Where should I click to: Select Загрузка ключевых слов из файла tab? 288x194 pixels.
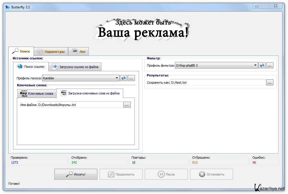tap(90, 93)
